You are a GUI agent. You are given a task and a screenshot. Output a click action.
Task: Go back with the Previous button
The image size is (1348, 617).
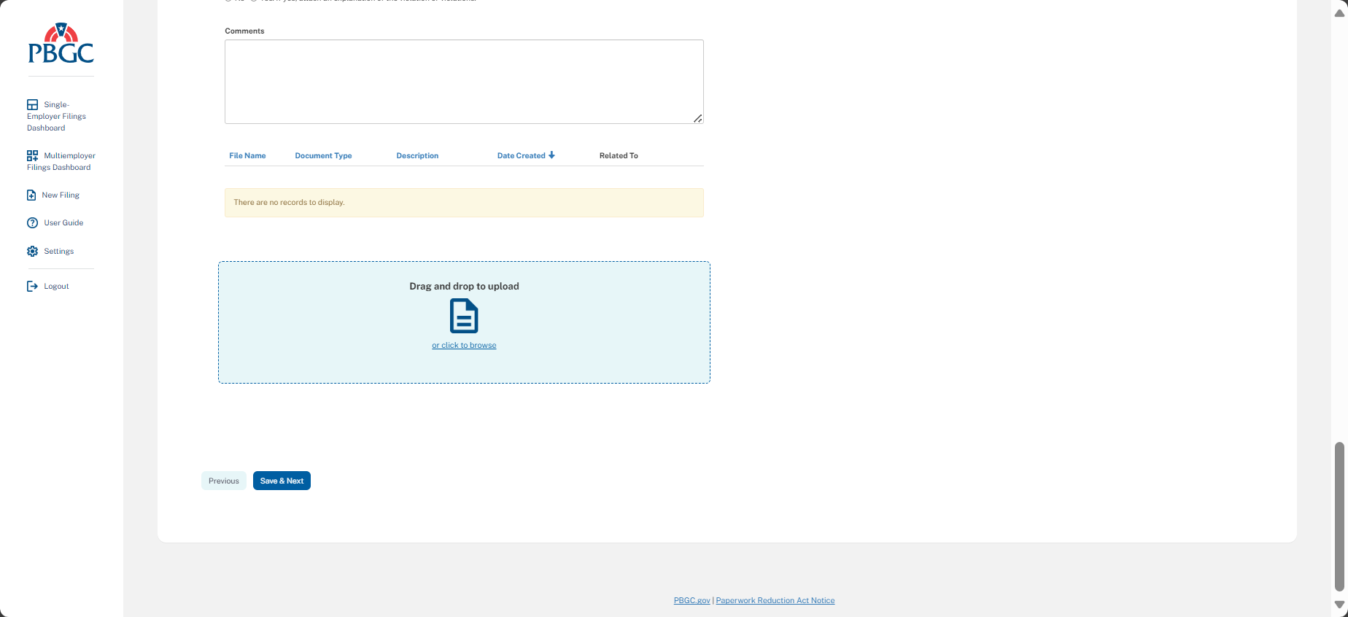click(224, 481)
